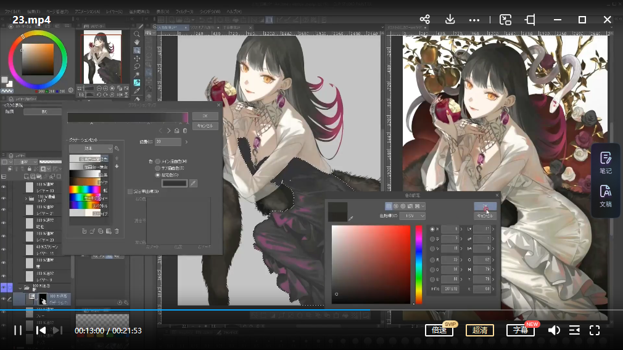Select the Move Layer cross-arrow tool
This screenshot has height=350, width=623.
click(137, 59)
